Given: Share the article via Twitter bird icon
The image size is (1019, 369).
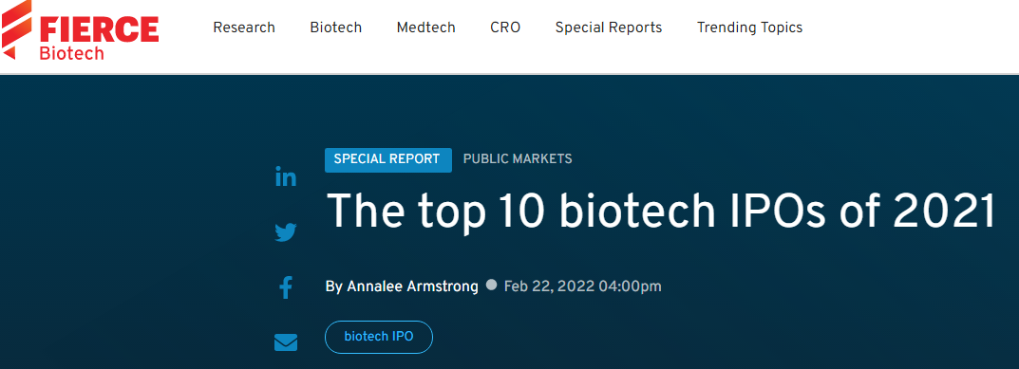Looking at the screenshot, I should [x=285, y=231].
